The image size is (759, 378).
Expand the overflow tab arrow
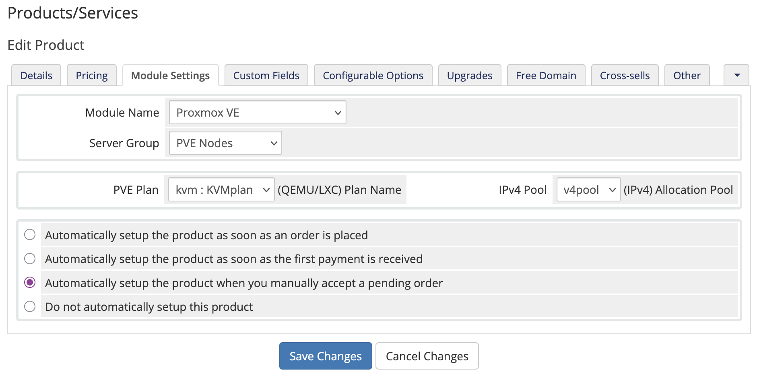pos(736,75)
